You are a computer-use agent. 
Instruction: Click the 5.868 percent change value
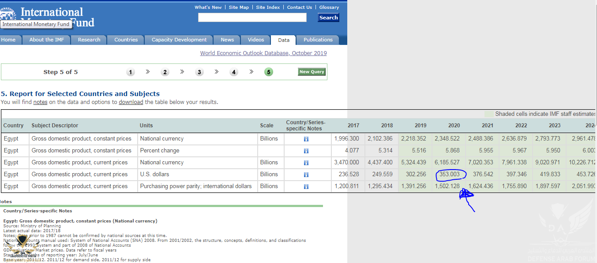(x=452, y=151)
